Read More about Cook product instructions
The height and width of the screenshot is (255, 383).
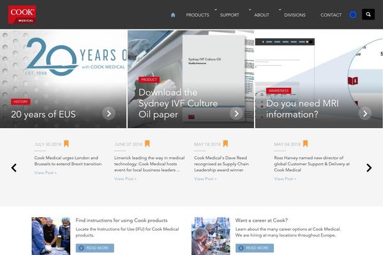click(x=94, y=248)
